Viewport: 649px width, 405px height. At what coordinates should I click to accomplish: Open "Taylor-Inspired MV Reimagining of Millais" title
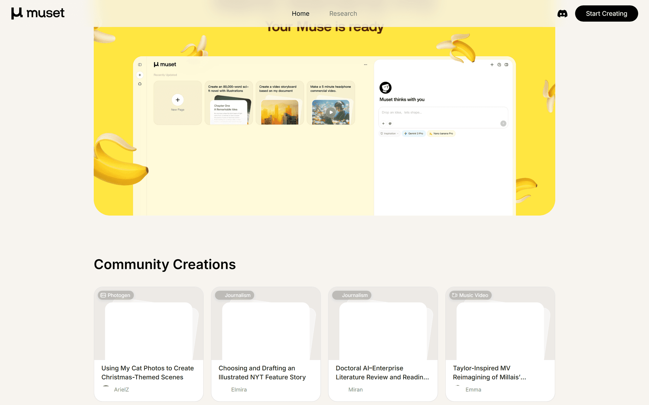click(x=489, y=373)
